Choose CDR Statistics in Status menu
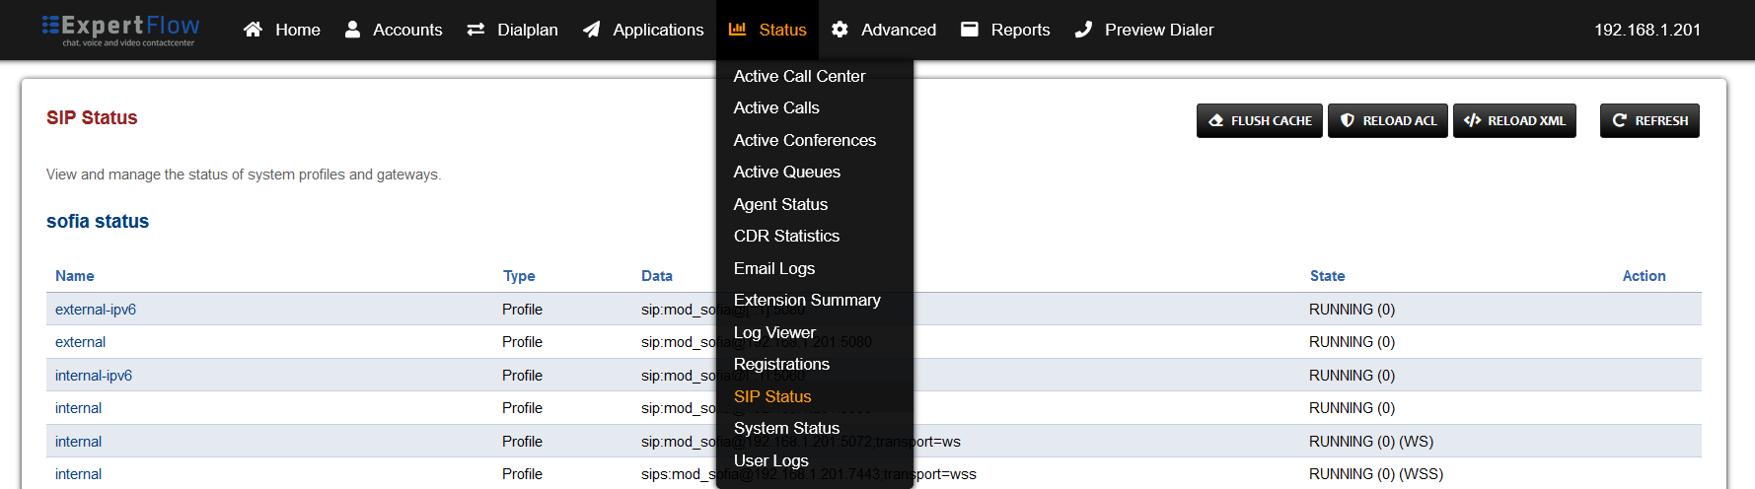1755x489 pixels. [x=786, y=236]
